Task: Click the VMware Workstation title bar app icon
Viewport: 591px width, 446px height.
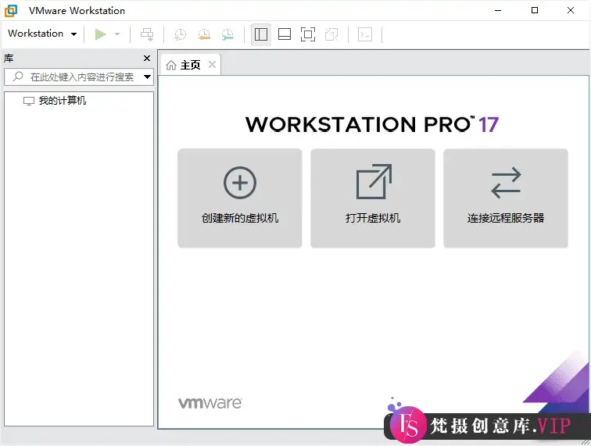Action: point(11,11)
